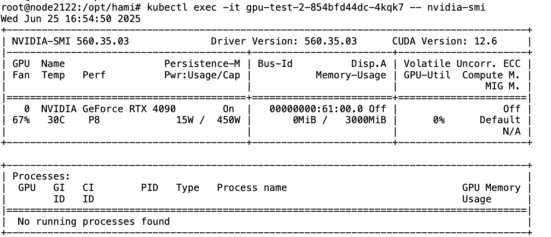Viewport: 551px width, 237px height.
Task: Click the timestamp Wed Jun 25 16:54:50 2025
Action: [71, 19]
